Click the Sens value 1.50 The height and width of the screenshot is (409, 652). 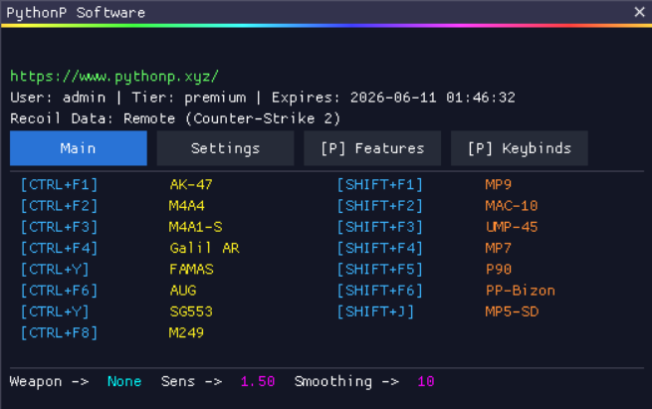coord(258,381)
